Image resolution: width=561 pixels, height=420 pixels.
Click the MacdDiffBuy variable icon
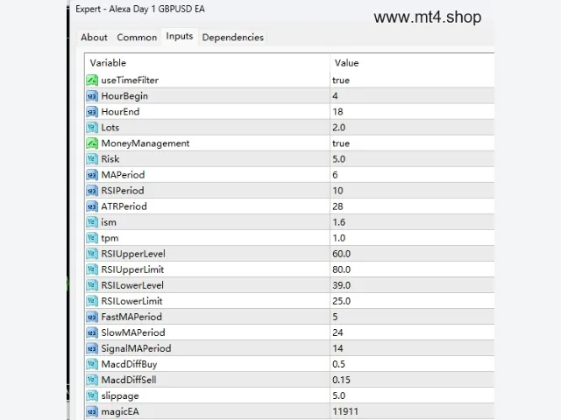coord(92,364)
